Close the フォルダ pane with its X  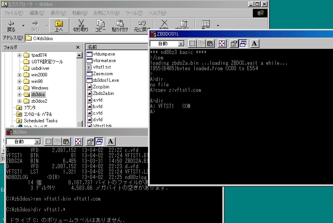pos(78,47)
